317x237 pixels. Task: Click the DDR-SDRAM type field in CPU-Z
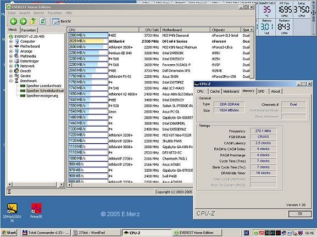pos(229,104)
